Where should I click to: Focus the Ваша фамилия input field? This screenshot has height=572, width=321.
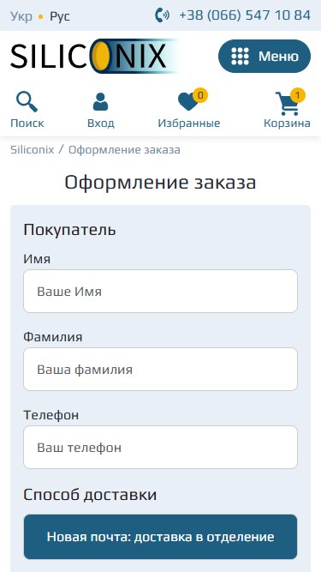[161, 369]
